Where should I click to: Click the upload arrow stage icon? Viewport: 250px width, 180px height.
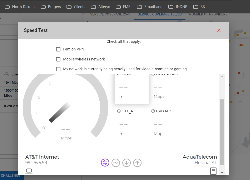(137, 163)
